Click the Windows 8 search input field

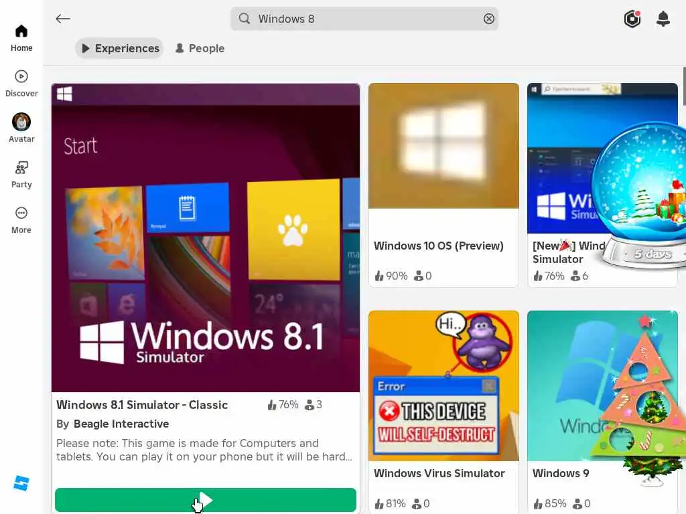pos(364,19)
